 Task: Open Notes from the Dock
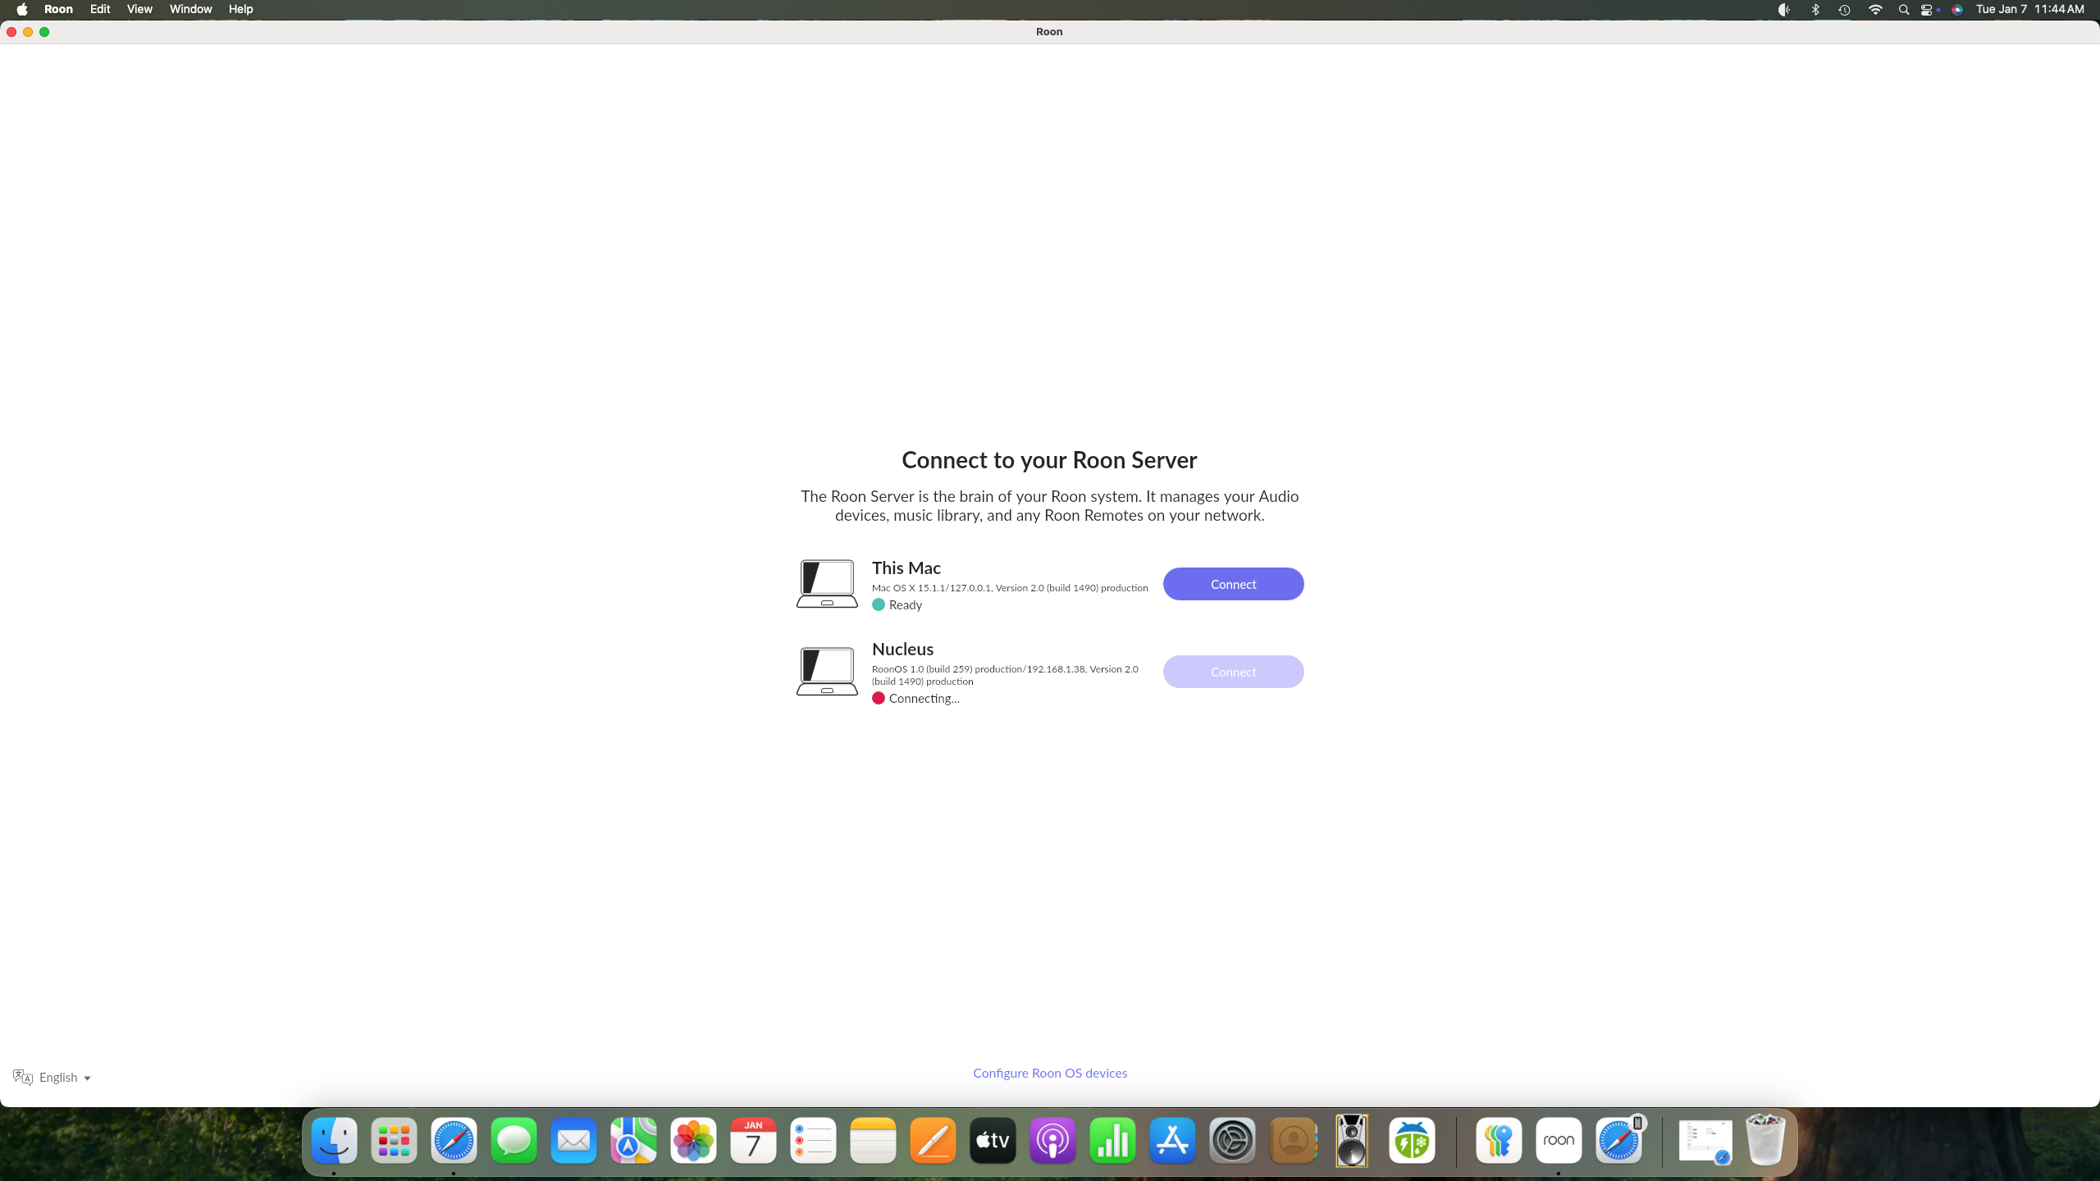873,1140
